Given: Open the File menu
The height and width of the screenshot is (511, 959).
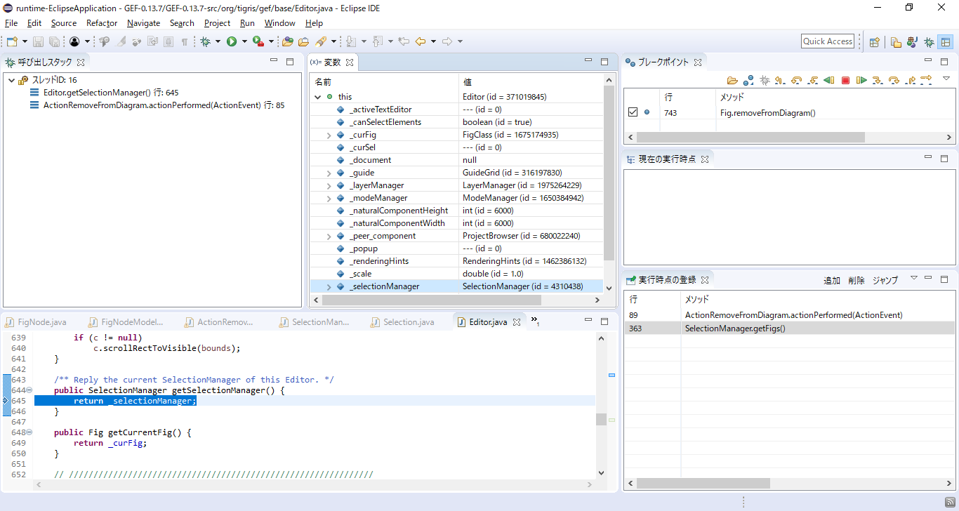Looking at the screenshot, I should (11, 23).
